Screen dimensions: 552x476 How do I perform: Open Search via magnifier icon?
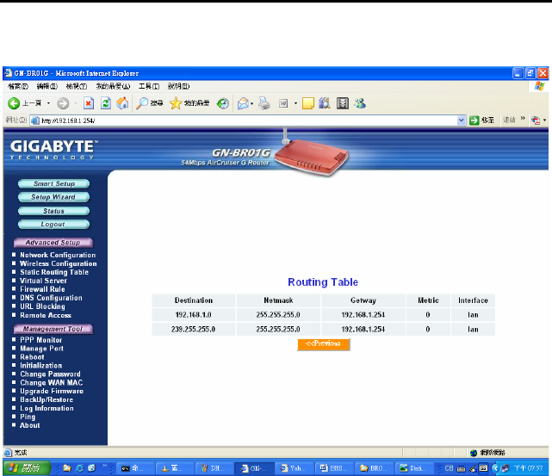pos(142,103)
